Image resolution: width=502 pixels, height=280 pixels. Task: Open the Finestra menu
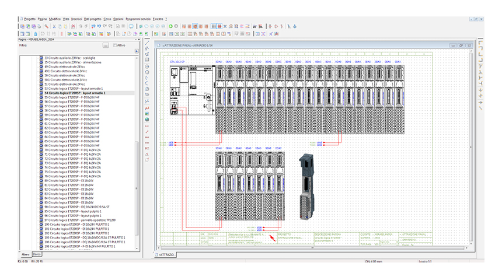pos(158,19)
